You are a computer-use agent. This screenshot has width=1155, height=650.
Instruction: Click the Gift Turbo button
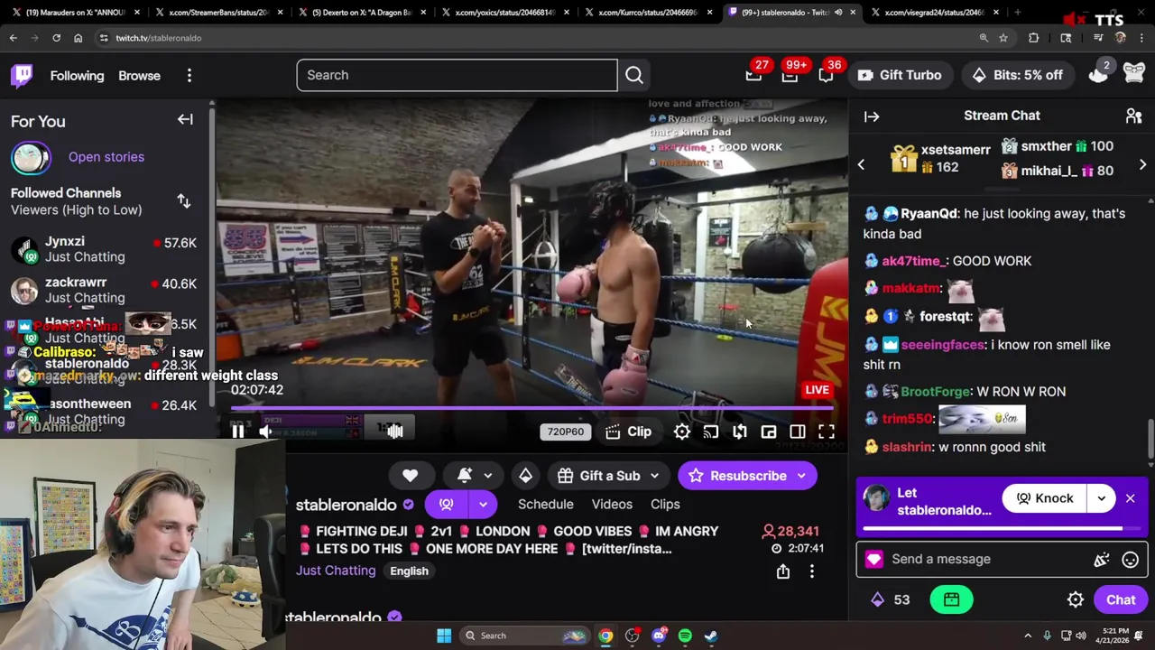click(900, 75)
